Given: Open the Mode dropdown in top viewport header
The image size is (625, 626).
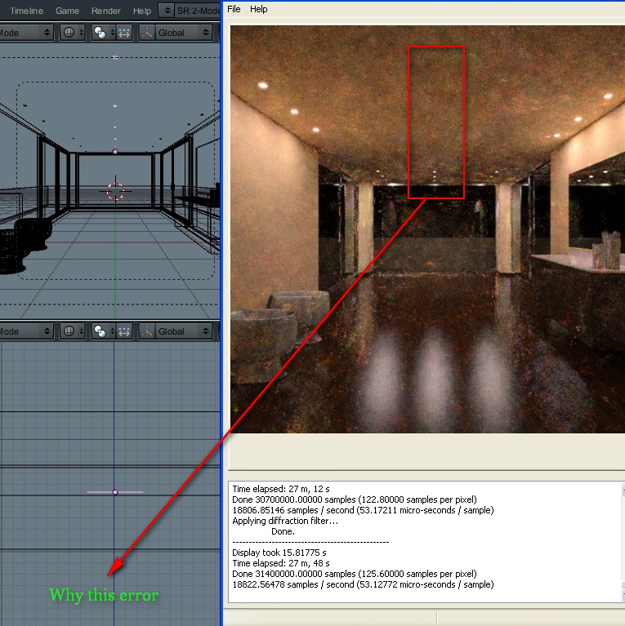Looking at the screenshot, I should click(25, 33).
